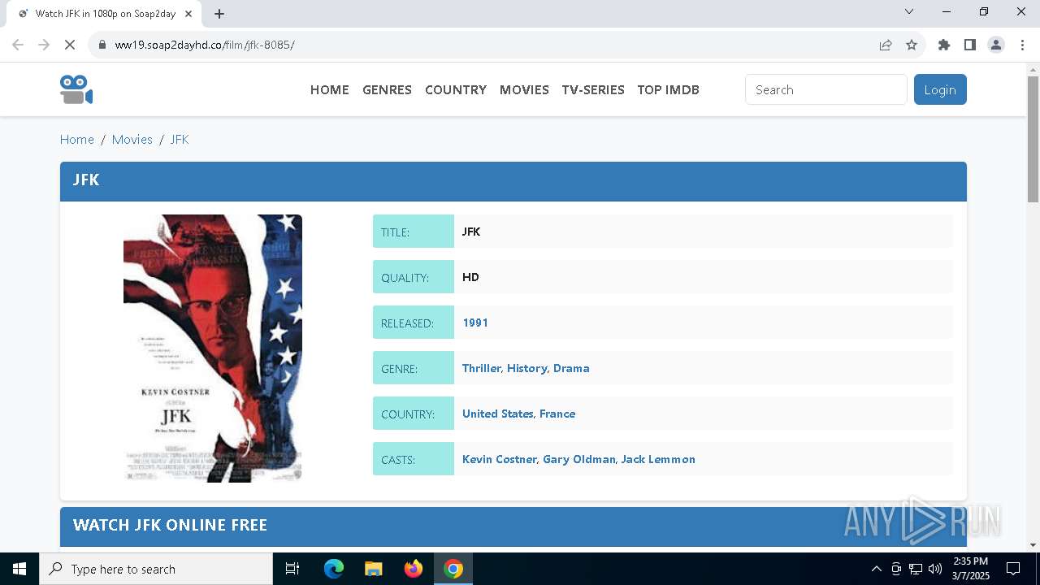Go to Movies breadcrumb link
Screen dimensions: 1040x585
(x=132, y=140)
